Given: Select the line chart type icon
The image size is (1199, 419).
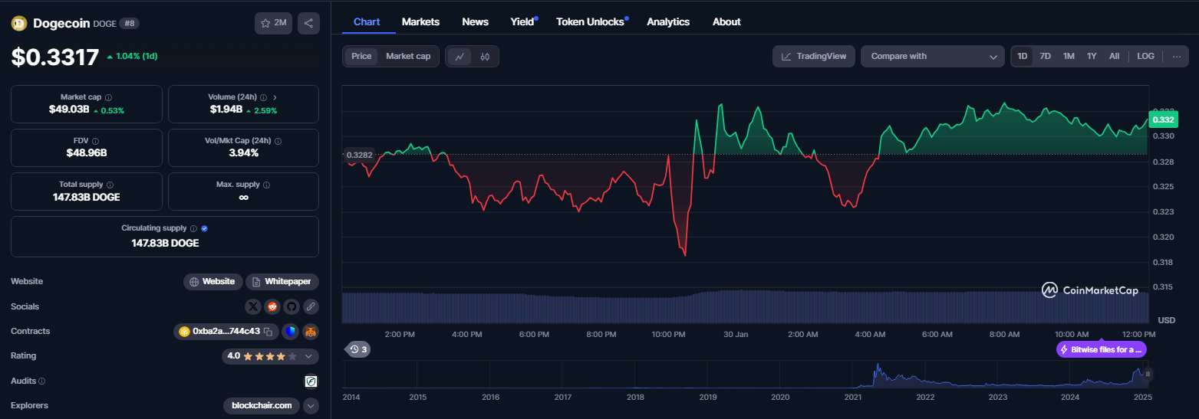Looking at the screenshot, I should 460,56.
